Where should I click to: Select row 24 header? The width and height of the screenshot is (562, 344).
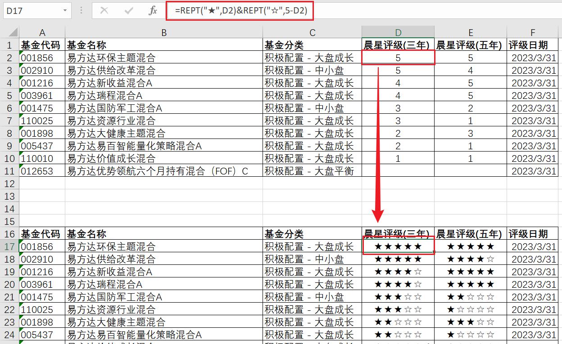pos(9,335)
